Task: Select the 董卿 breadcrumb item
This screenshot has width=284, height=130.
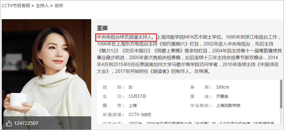Action: (59, 6)
